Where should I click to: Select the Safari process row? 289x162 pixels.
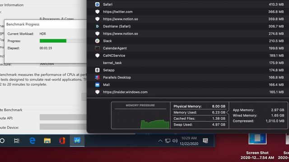coord(188,4)
